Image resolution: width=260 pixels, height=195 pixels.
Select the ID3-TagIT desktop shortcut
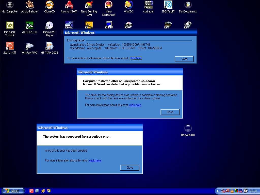(x=168, y=5)
